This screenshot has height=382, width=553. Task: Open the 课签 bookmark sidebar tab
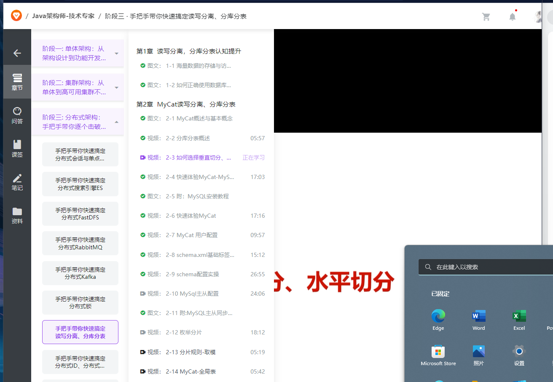pos(17,148)
